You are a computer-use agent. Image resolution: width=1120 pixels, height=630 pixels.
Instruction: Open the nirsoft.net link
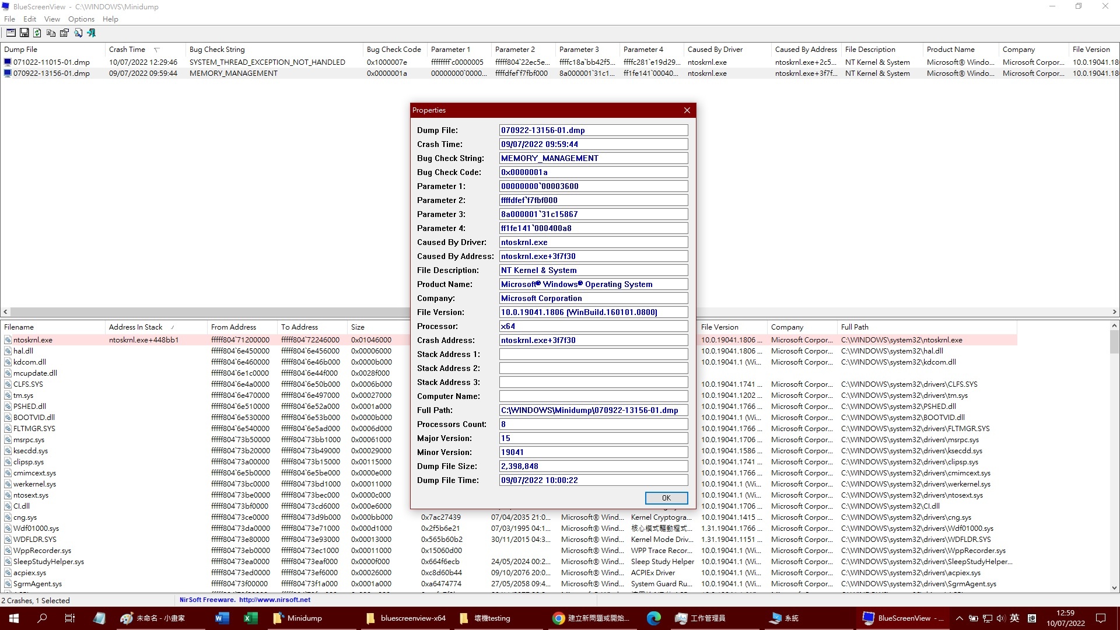click(x=274, y=600)
